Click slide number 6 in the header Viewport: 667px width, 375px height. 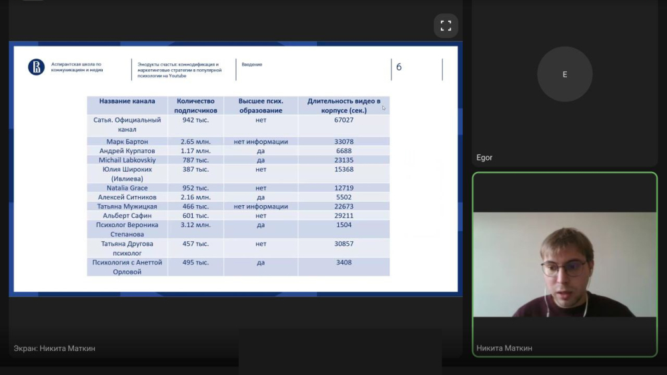coord(399,67)
